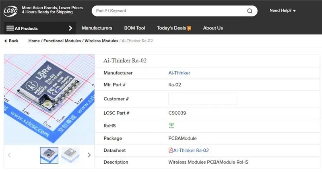Click the current breadcrumb Ai-Thinker Ra-02

coord(137,41)
